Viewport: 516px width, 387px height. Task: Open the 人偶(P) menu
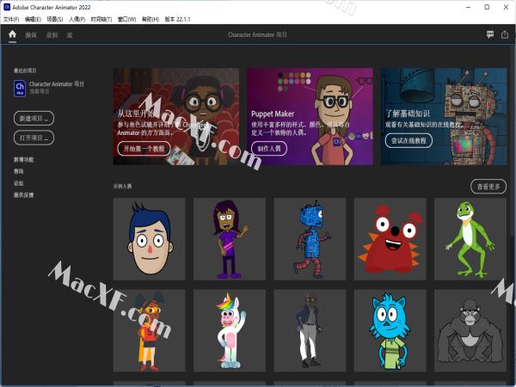(x=77, y=18)
